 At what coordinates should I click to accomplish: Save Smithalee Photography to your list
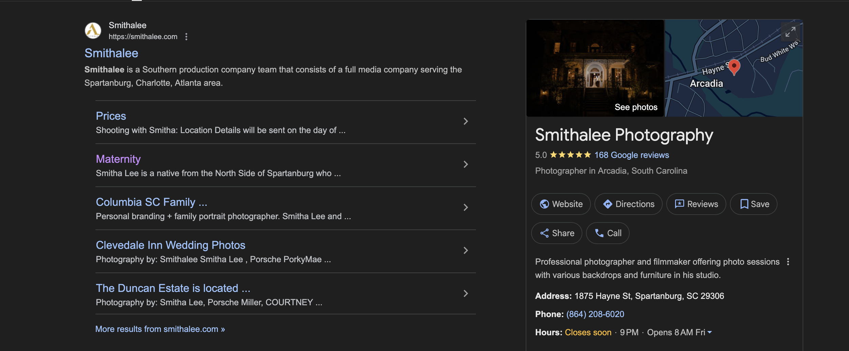pyautogui.click(x=753, y=204)
